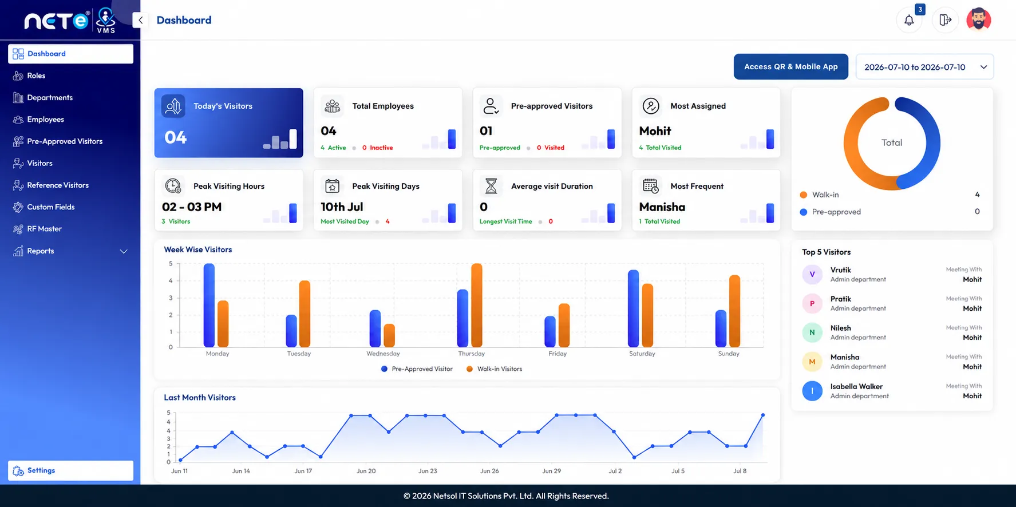
Task: Select Manisha avatar in Top 5 Visitors
Action: (x=812, y=362)
